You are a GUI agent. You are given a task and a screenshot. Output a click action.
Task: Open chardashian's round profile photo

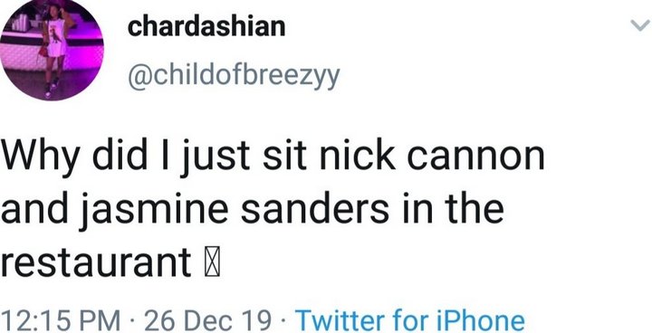pyautogui.click(x=52, y=51)
